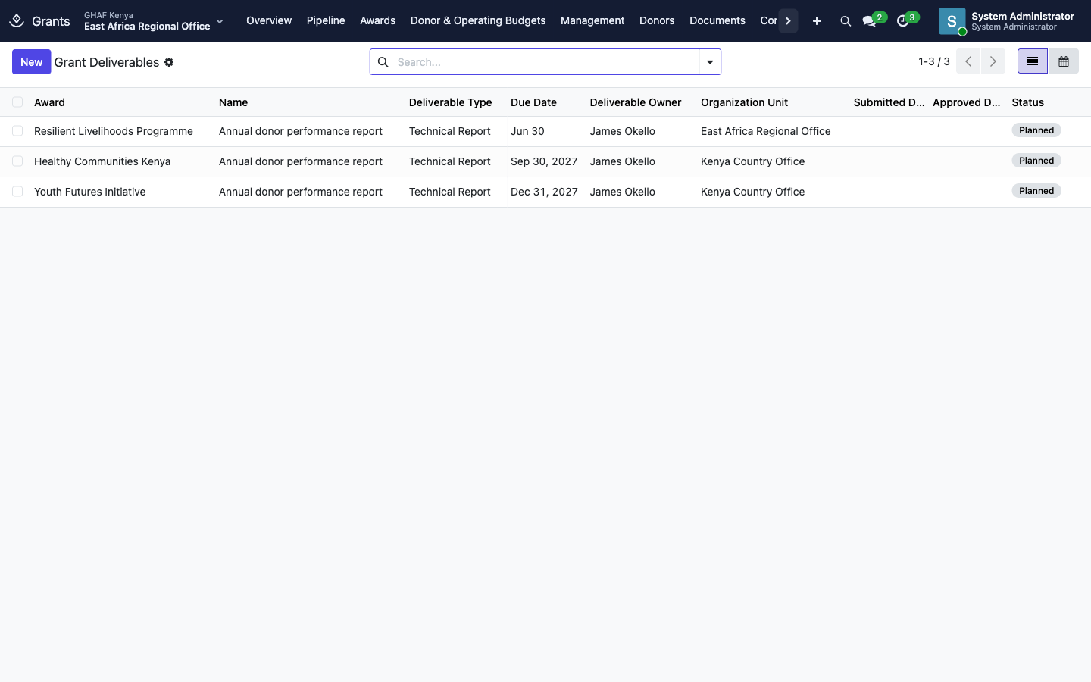The image size is (1091, 682).
Task: Open Donor & Operating Budgets menu
Action: pos(478,21)
